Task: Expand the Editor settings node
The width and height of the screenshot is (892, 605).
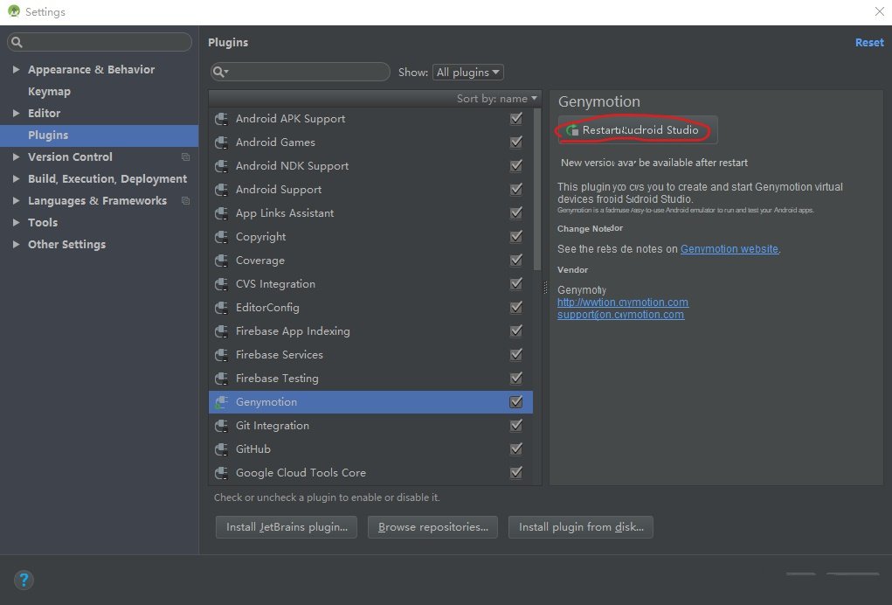Action: click(x=16, y=114)
